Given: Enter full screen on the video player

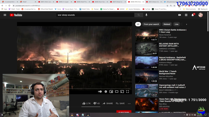Looking at the screenshot, I should [128, 92].
